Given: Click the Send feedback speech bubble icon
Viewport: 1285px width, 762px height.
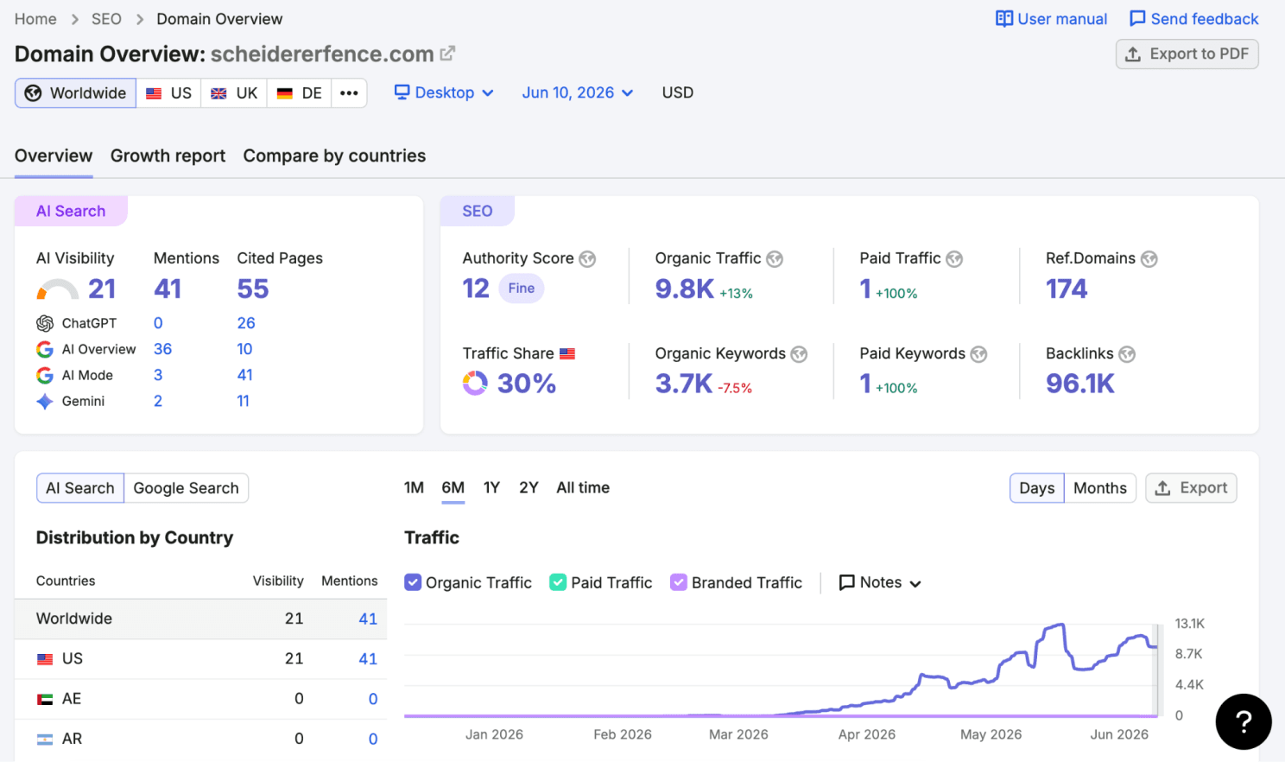Looking at the screenshot, I should pos(1137,19).
